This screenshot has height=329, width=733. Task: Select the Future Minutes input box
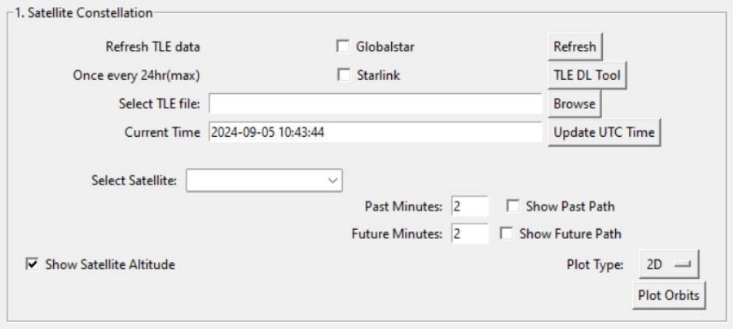[x=469, y=234]
